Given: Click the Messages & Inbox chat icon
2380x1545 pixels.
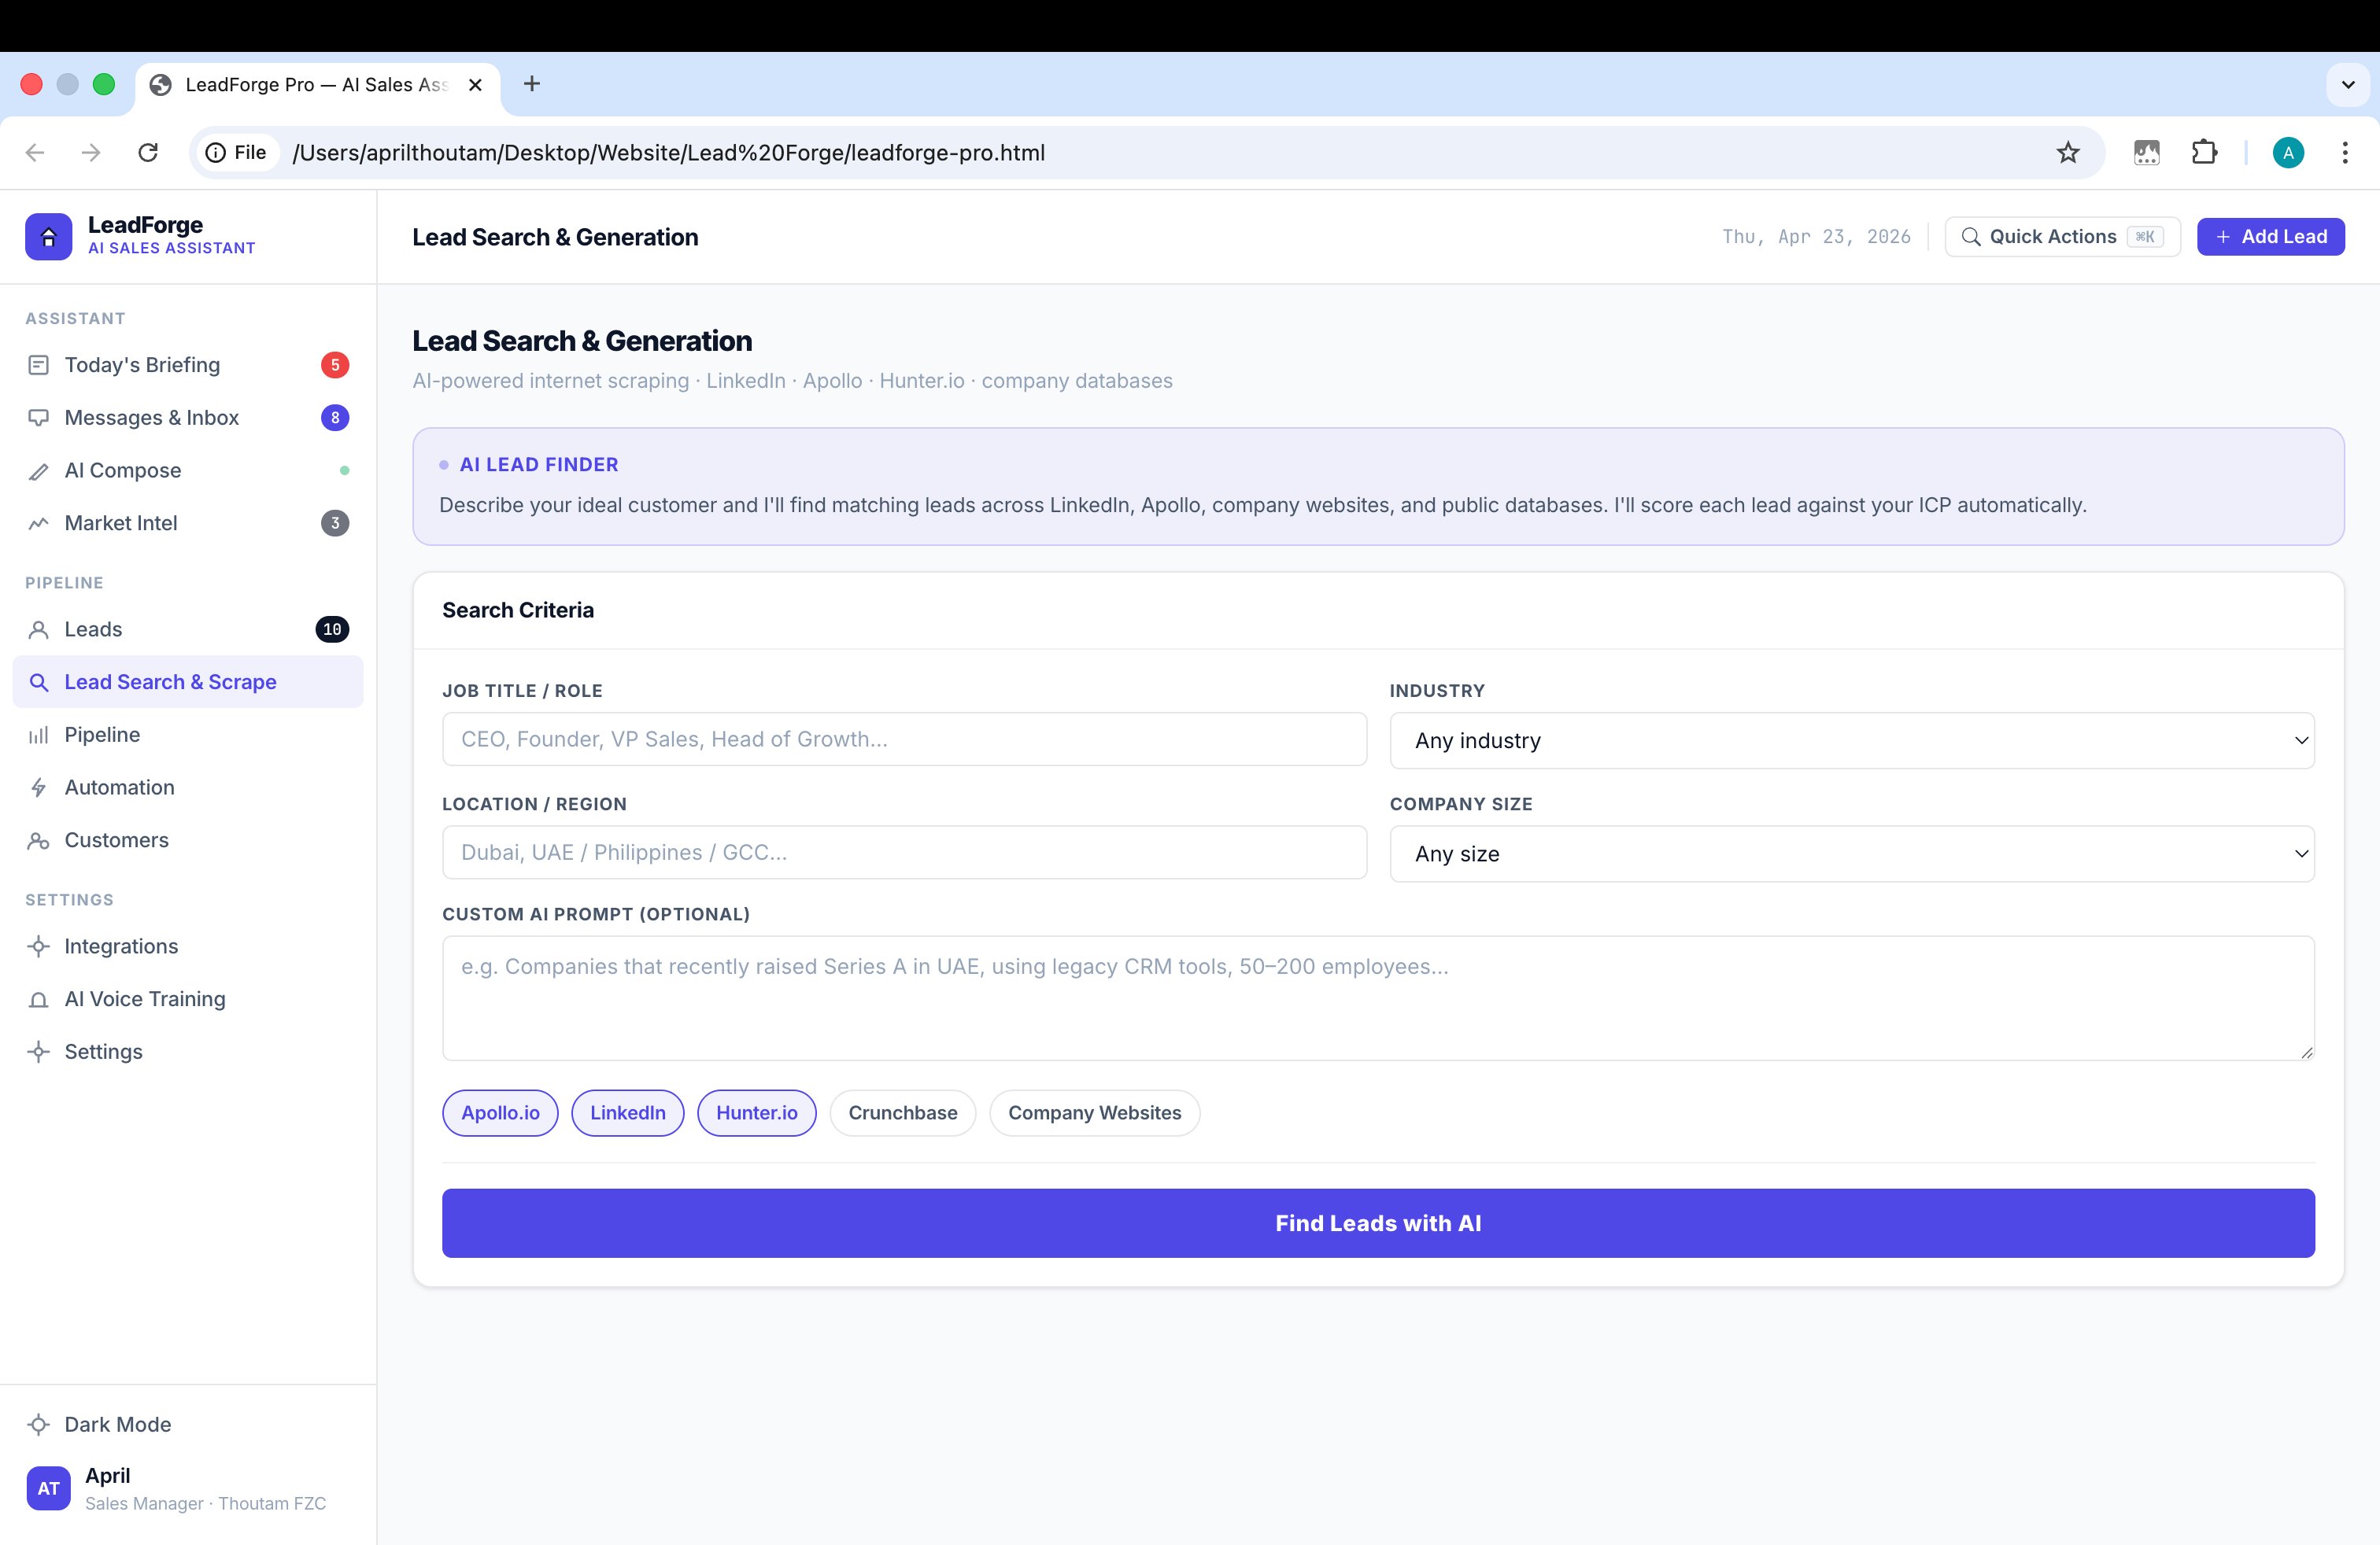Looking at the screenshot, I should pos(38,418).
